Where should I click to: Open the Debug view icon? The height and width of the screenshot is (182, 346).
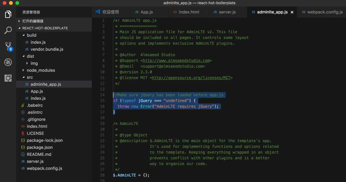click(x=8, y=62)
